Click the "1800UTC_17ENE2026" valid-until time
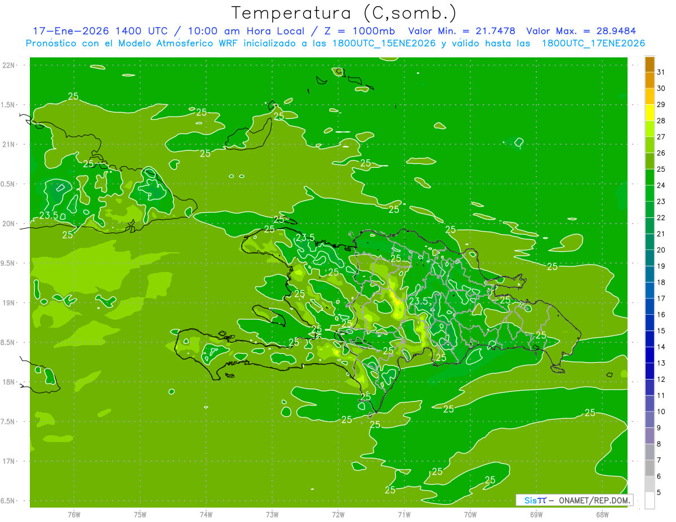The width and height of the screenshot is (676, 522). click(593, 43)
